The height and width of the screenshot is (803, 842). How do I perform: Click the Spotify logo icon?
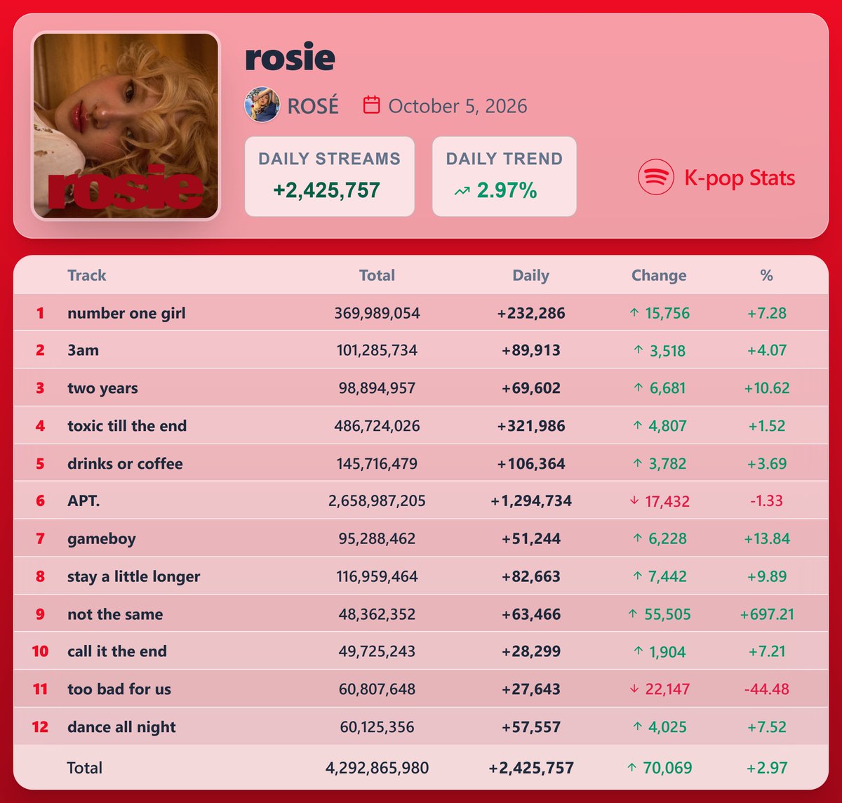(656, 177)
